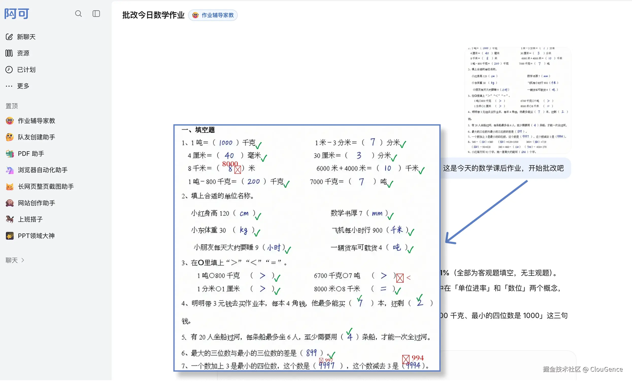Start a new chat with 新聊天
Image resolution: width=632 pixels, height=382 pixels.
(21, 37)
